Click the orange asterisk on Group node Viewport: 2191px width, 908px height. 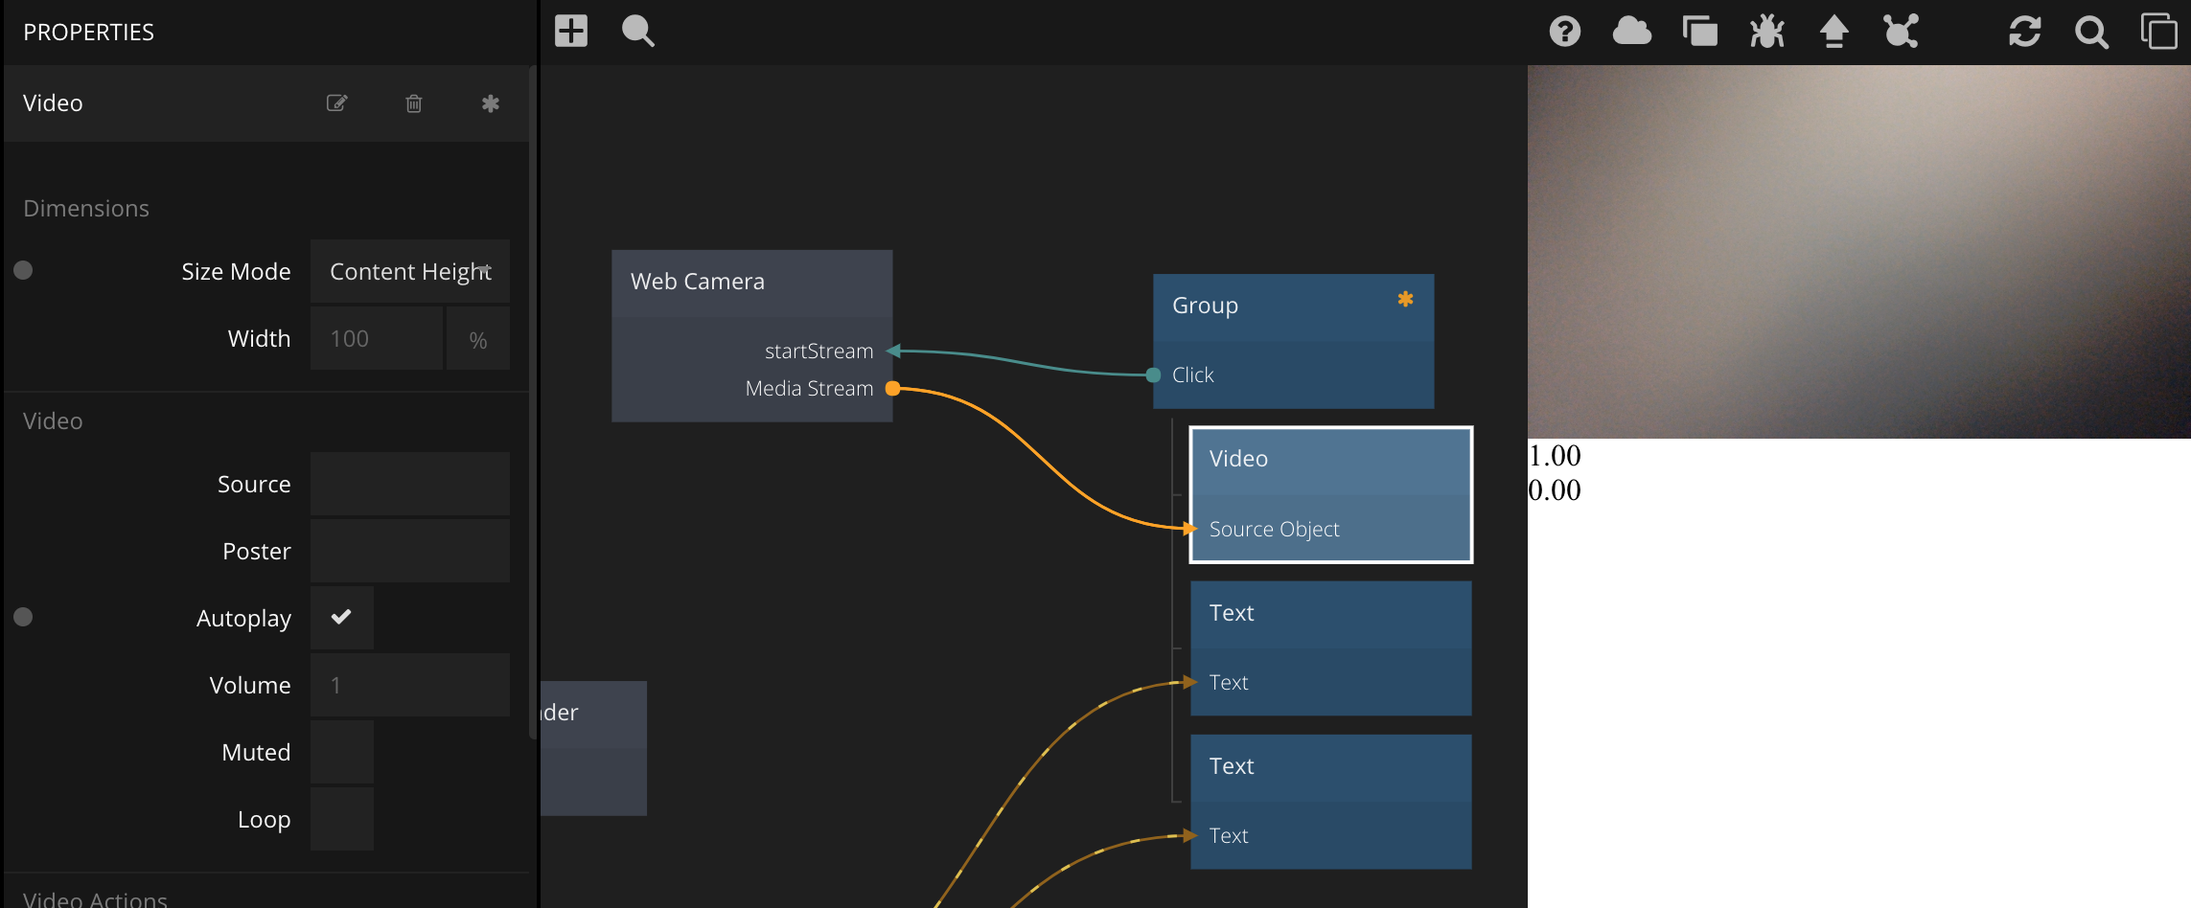pyautogui.click(x=1405, y=299)
